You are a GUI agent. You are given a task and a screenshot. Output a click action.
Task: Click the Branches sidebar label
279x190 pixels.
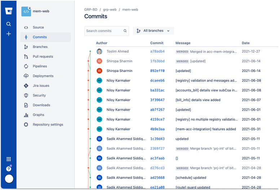pos(40,47)
